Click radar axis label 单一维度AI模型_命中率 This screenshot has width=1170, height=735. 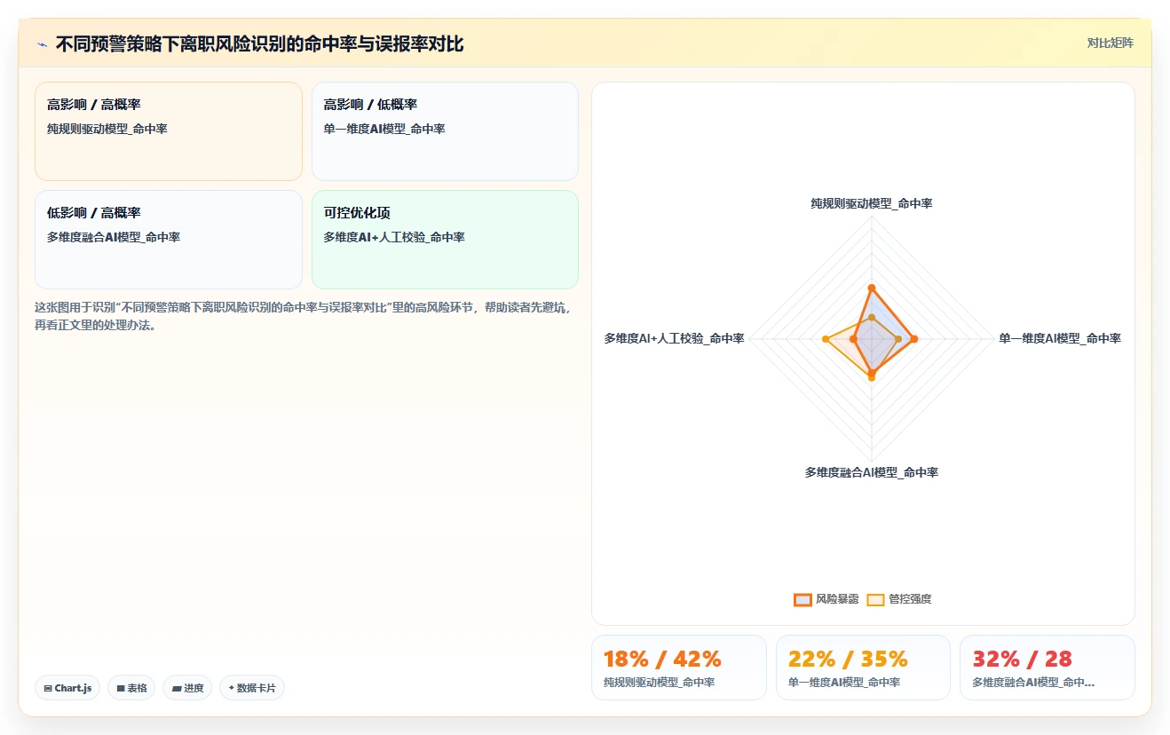[x=1060, y=338]
